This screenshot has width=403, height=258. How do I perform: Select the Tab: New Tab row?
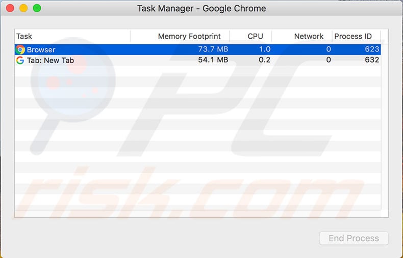[197, 60]
